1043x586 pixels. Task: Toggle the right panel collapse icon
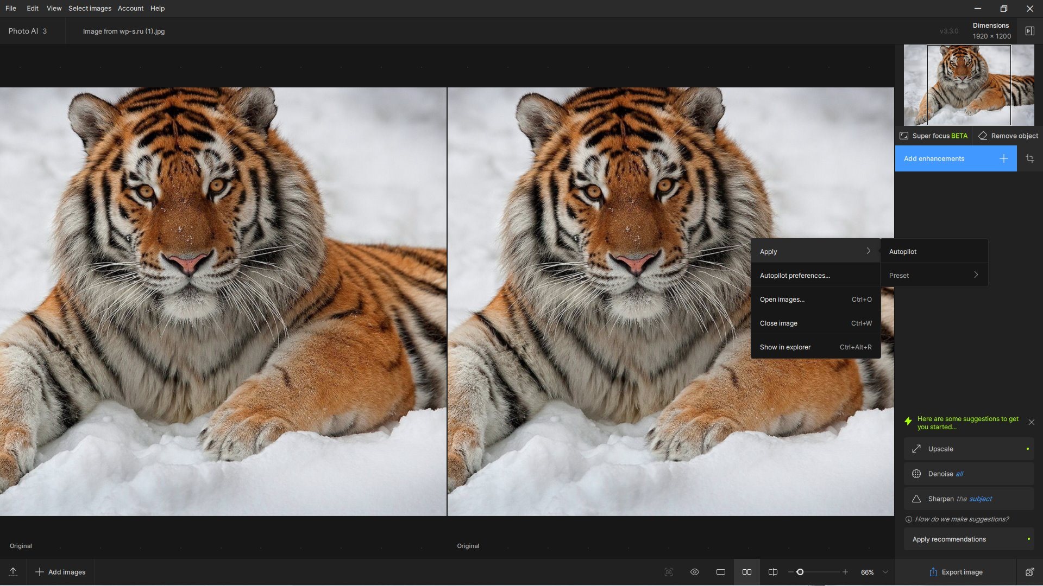[1029, 31]
